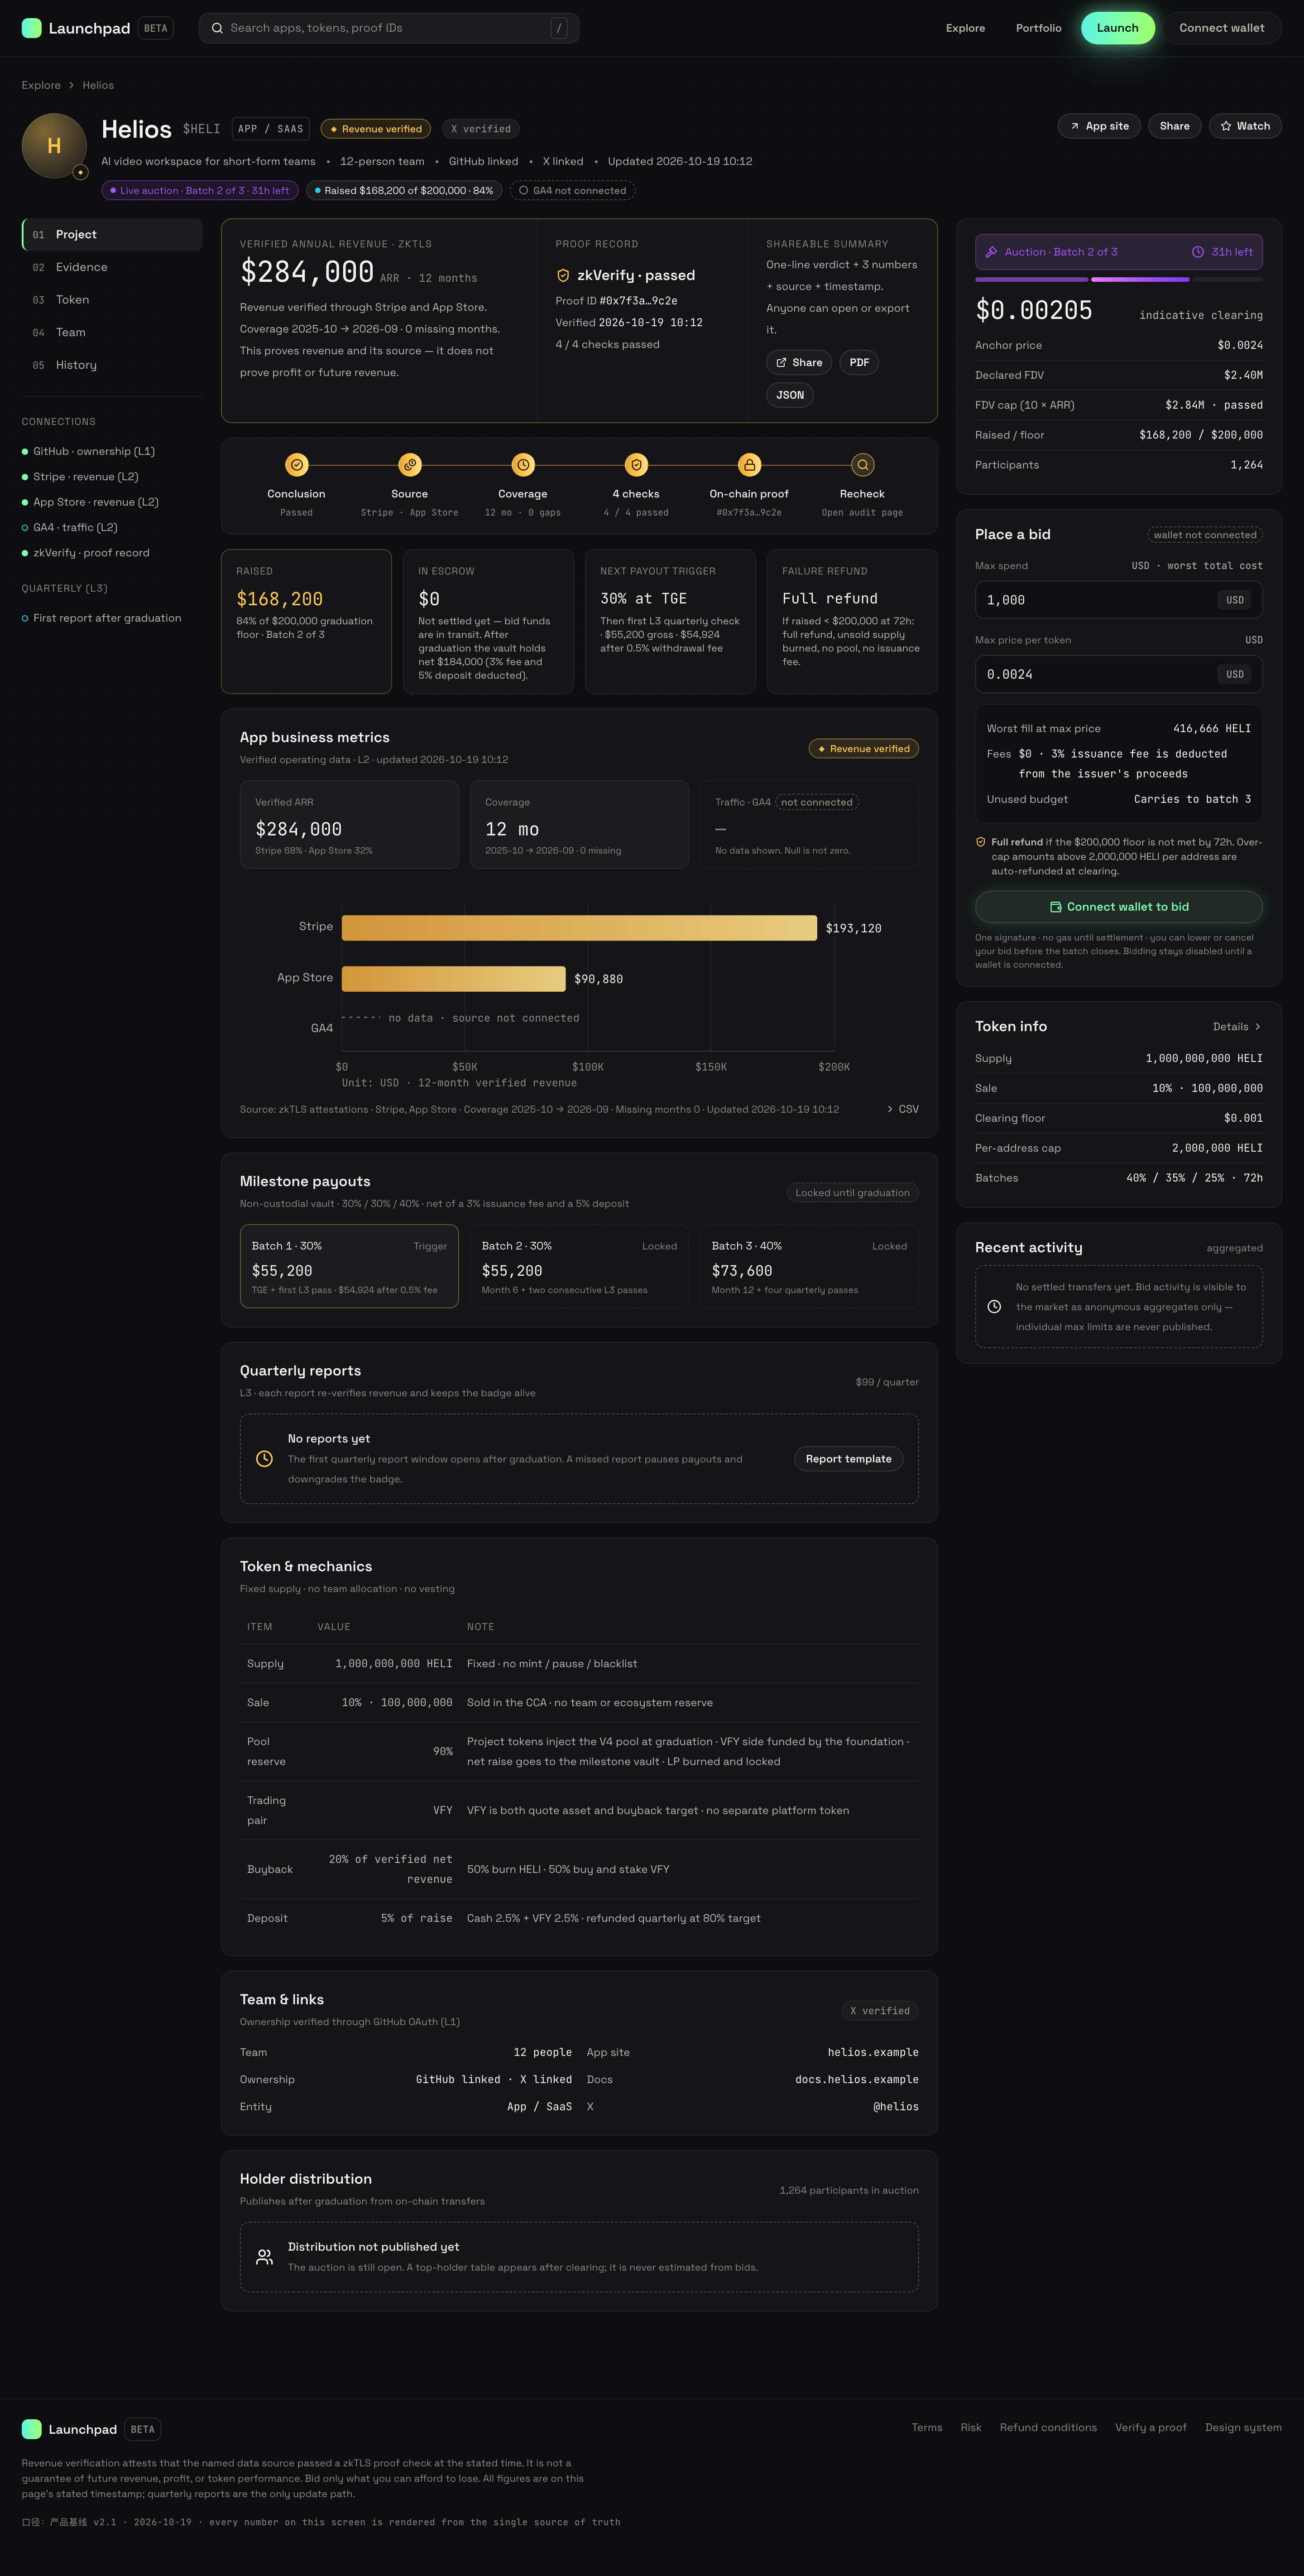Click the clock icon in Recent activity
1304x2576 pixels.
point(994,1307)
